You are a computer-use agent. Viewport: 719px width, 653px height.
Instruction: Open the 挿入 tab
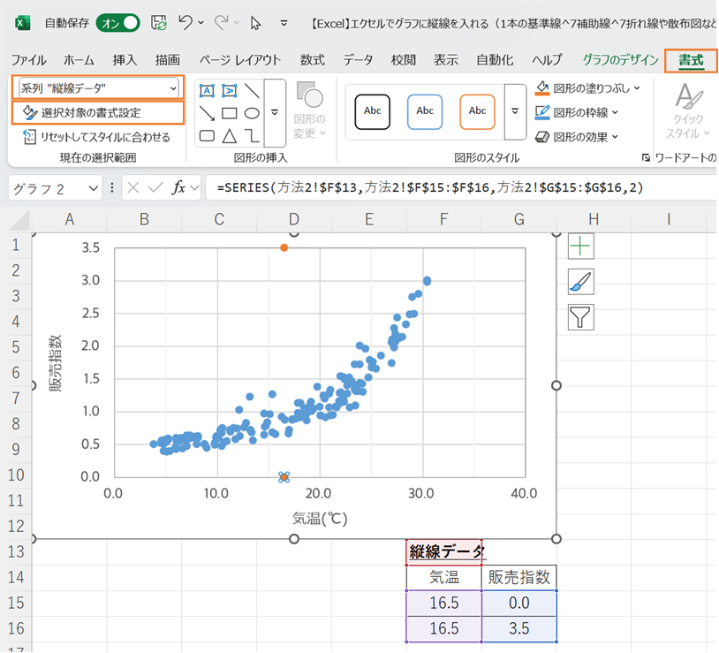pyautogui.click(x=125, y=60)
